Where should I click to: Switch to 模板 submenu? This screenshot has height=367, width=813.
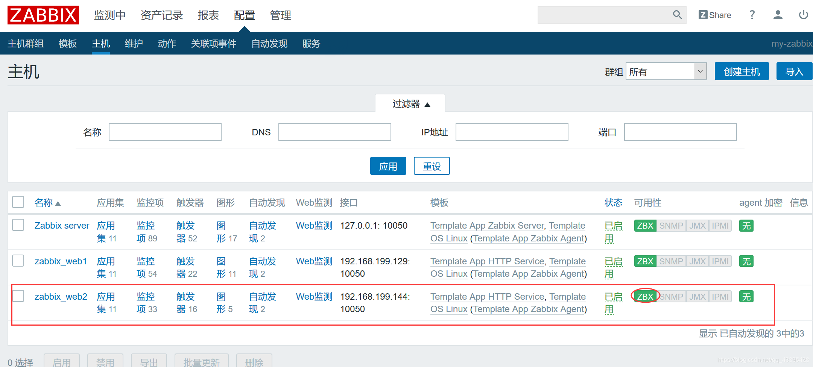(68, 44)
